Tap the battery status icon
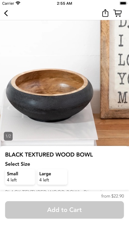The image size is (129, 230). [x=123, y=3]
